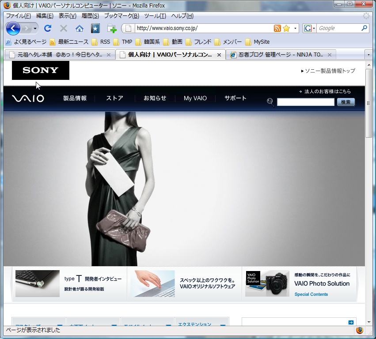Viewport: 376px width, 339px height.
Task: Click the エクステンション category tab
Action: coord(202,322)
